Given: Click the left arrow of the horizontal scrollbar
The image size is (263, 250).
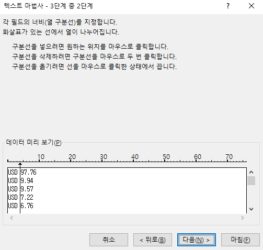Looking at the screenshot, I should coord(12,218).
